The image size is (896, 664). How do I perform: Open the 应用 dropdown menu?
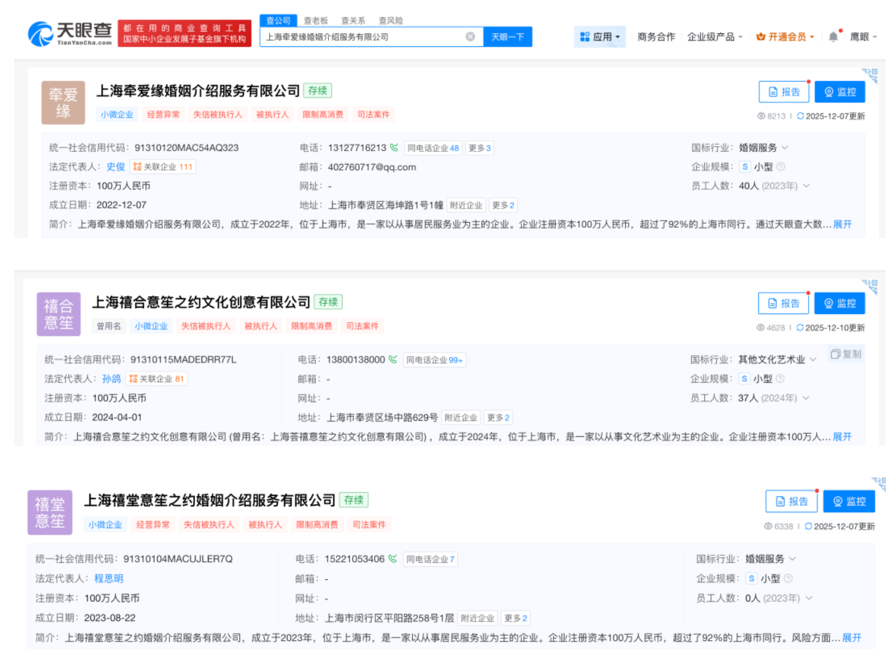(x=599, y=37)
